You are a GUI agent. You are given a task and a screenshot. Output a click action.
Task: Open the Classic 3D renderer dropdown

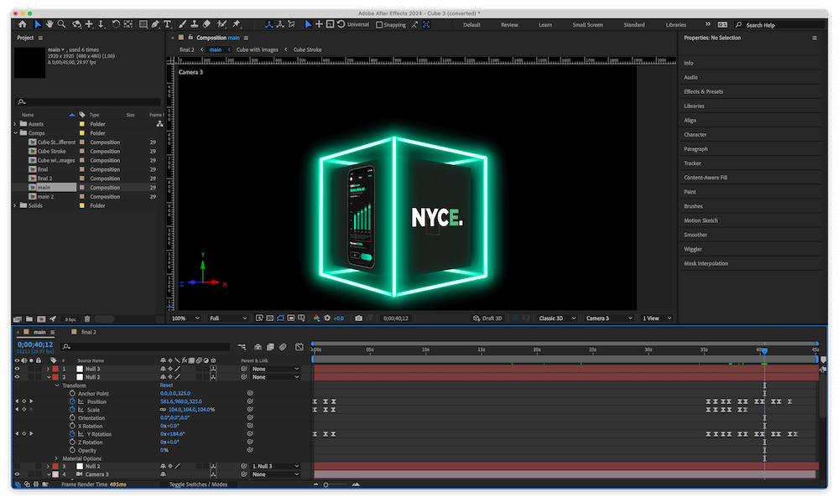[x=560, y=318]
